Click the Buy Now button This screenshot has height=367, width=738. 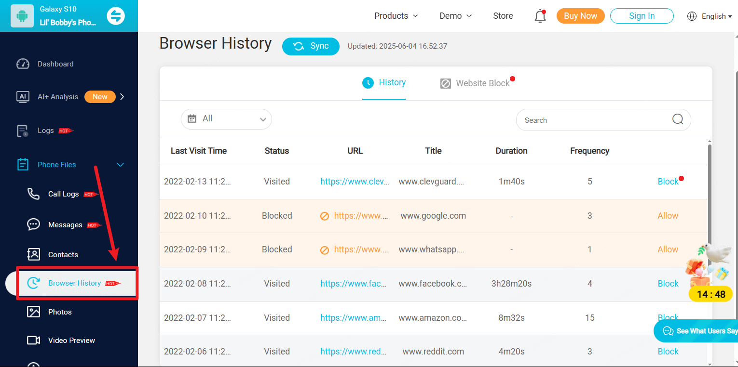coord(580,16)
